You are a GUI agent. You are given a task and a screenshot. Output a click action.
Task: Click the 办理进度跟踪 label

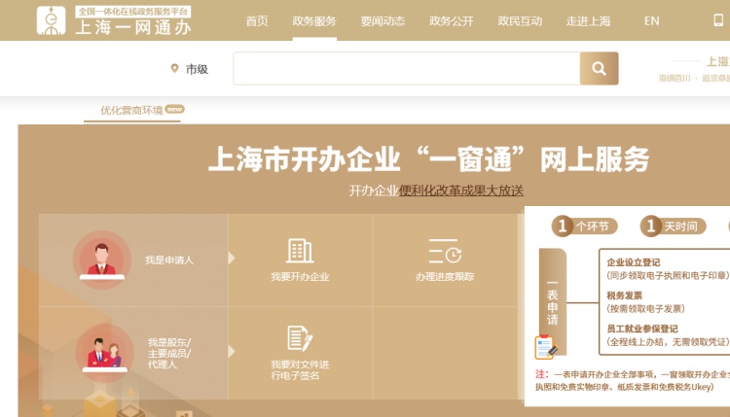(445, 277)
